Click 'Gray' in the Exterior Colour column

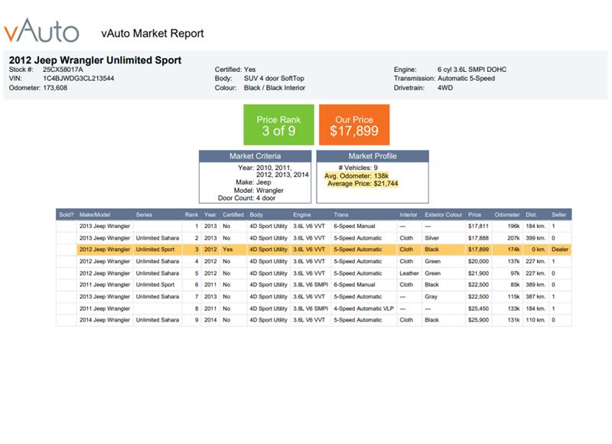click(431, 296)
